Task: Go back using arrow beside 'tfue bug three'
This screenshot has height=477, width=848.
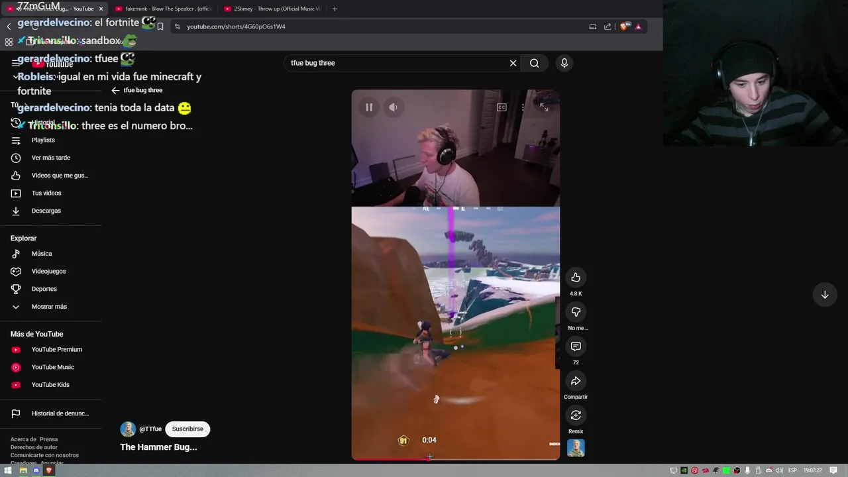Action: 115,90
